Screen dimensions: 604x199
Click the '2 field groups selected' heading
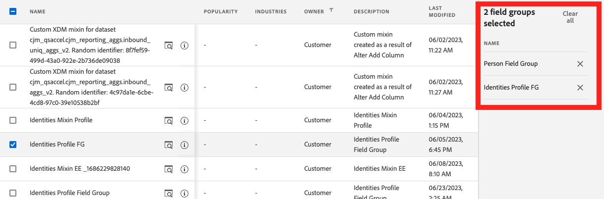509,18
